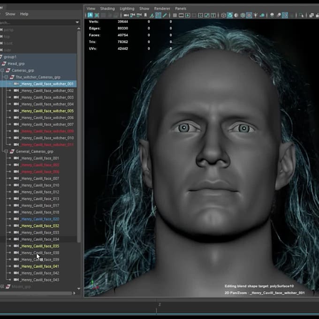This screenshot has width=319, height=319.
Task: Select the group1 node
Action: [x=10, y=57]
